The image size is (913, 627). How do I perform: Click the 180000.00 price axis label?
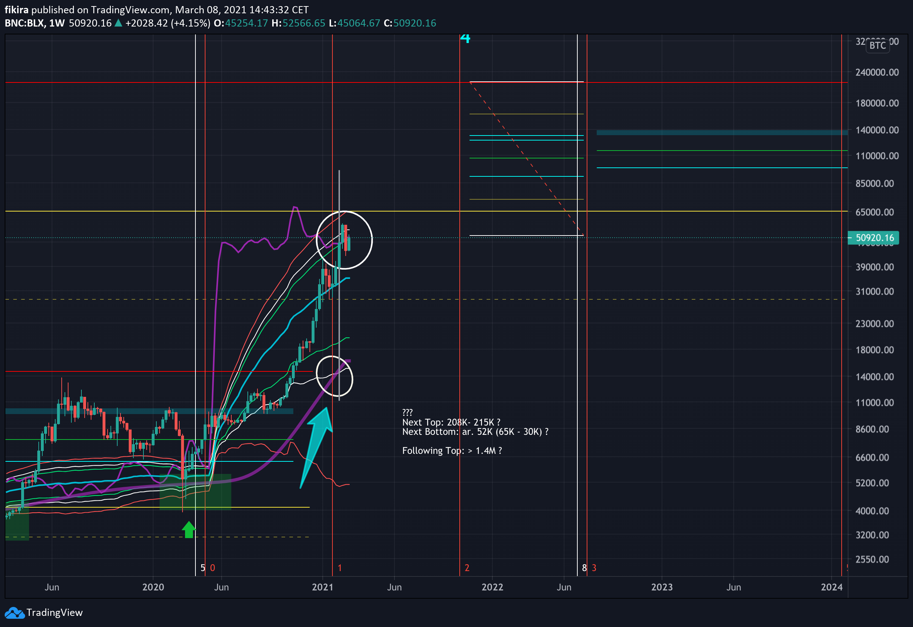coord(877,103)
